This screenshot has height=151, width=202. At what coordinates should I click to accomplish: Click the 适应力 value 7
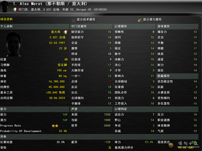[153, 115]
